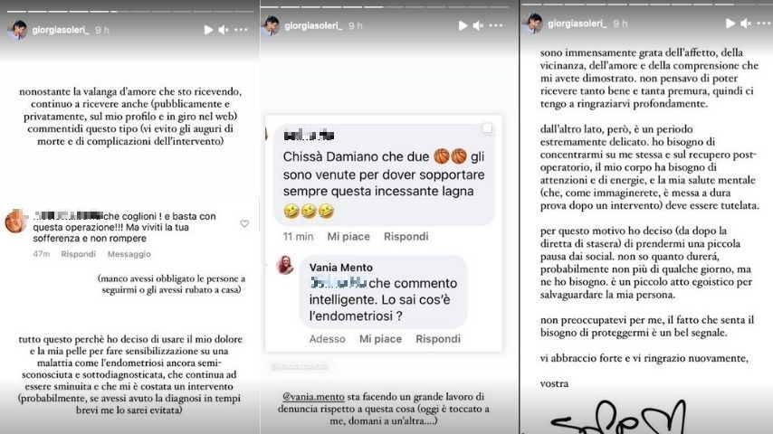
Task: Click 'Rispondi' under Vania Mento's reply
Action: point(438,339)
